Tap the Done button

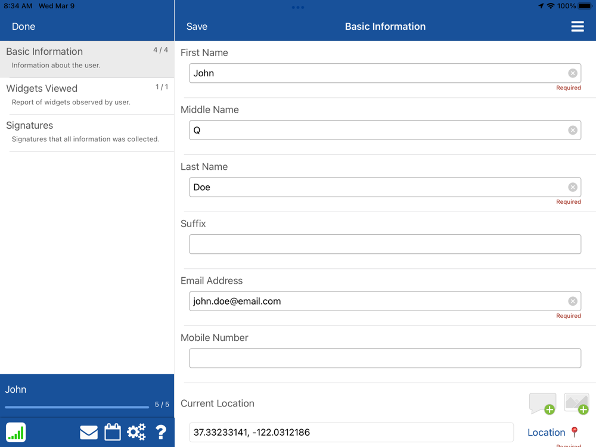tap(24, 27)
